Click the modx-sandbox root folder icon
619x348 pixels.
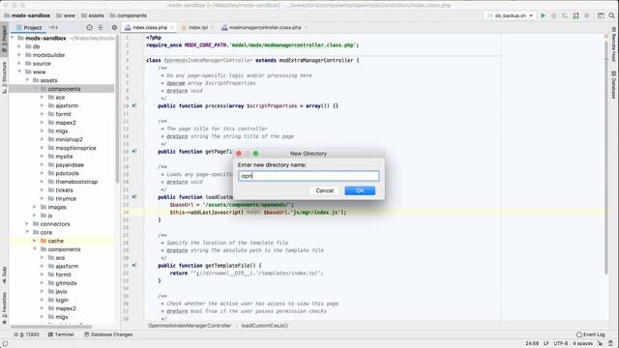[x=21, y=39]
